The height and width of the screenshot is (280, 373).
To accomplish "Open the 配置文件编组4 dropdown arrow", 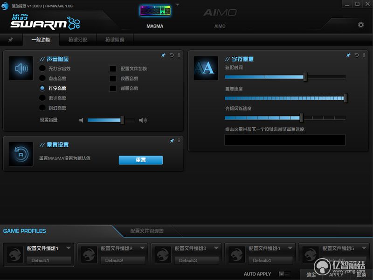I will click(x=290, y=248).
